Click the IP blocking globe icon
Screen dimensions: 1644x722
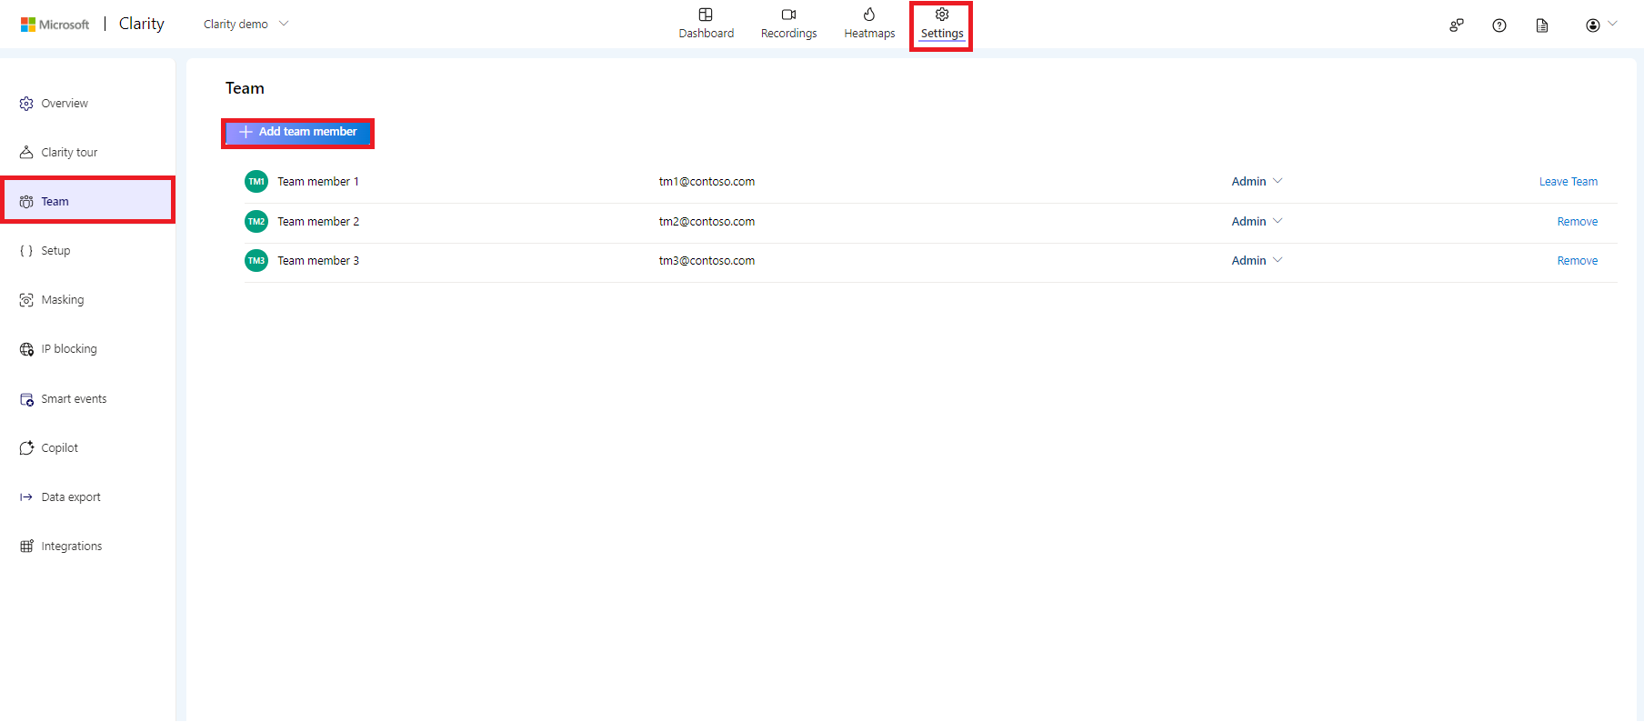26,349
